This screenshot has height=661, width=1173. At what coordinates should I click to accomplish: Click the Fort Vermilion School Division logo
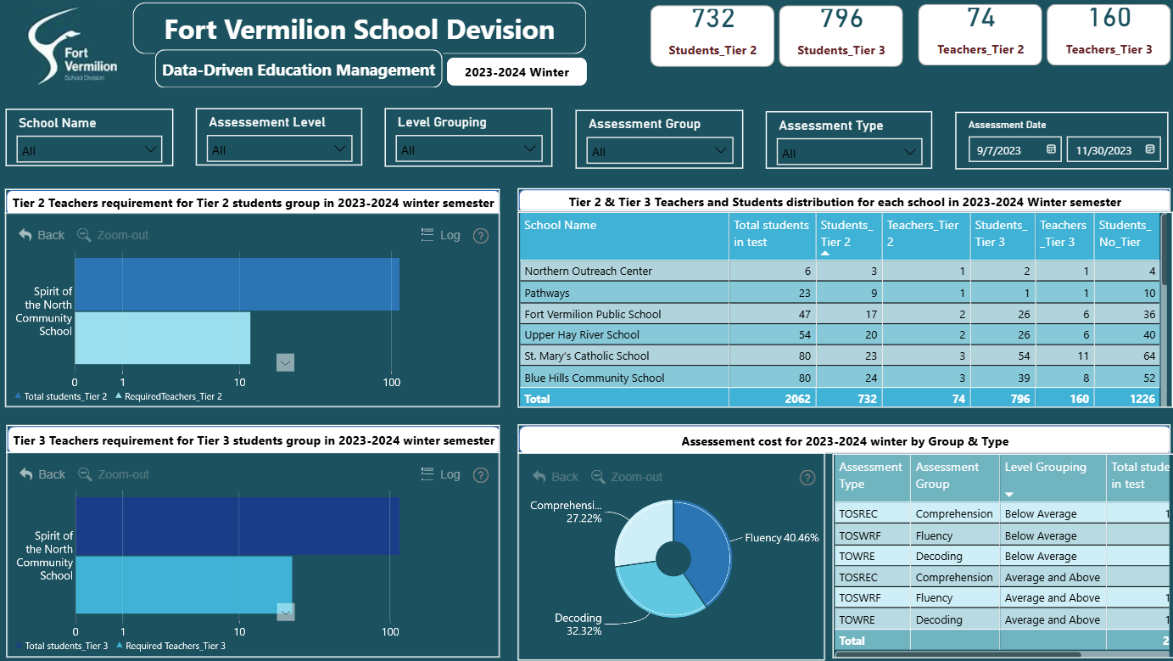72,46
